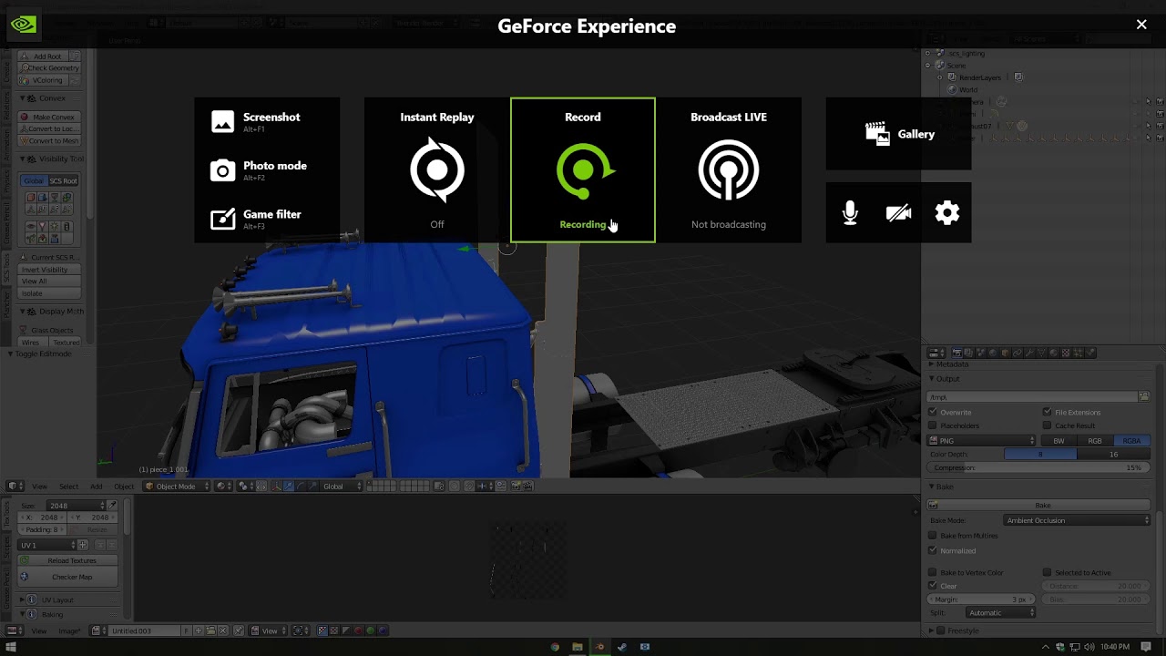Open the Object properties cube icon in Blender
This screenshot has height=656, width=1166.
(x=1006, y=353)
